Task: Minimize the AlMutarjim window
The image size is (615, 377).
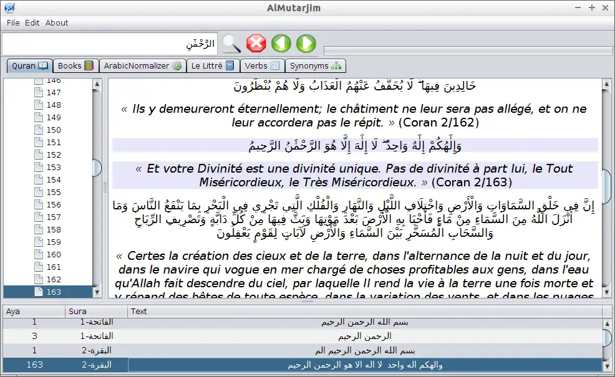Action: pos(578,7)
